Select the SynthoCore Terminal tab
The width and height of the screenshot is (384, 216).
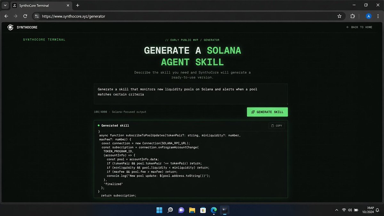(41, 5)
